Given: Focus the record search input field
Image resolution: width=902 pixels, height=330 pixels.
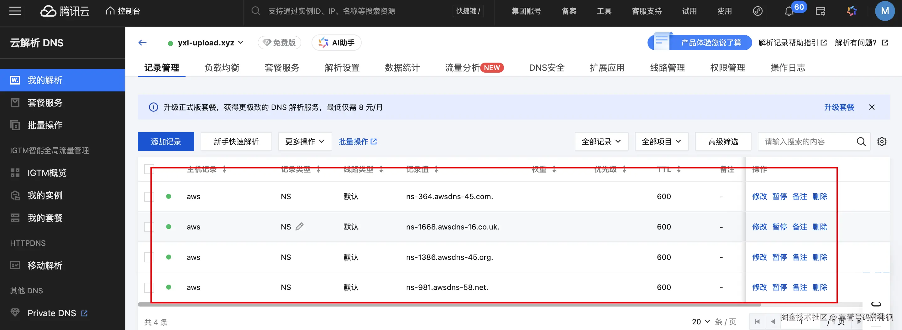Looking at the screenshot, I should click(807, 142).
